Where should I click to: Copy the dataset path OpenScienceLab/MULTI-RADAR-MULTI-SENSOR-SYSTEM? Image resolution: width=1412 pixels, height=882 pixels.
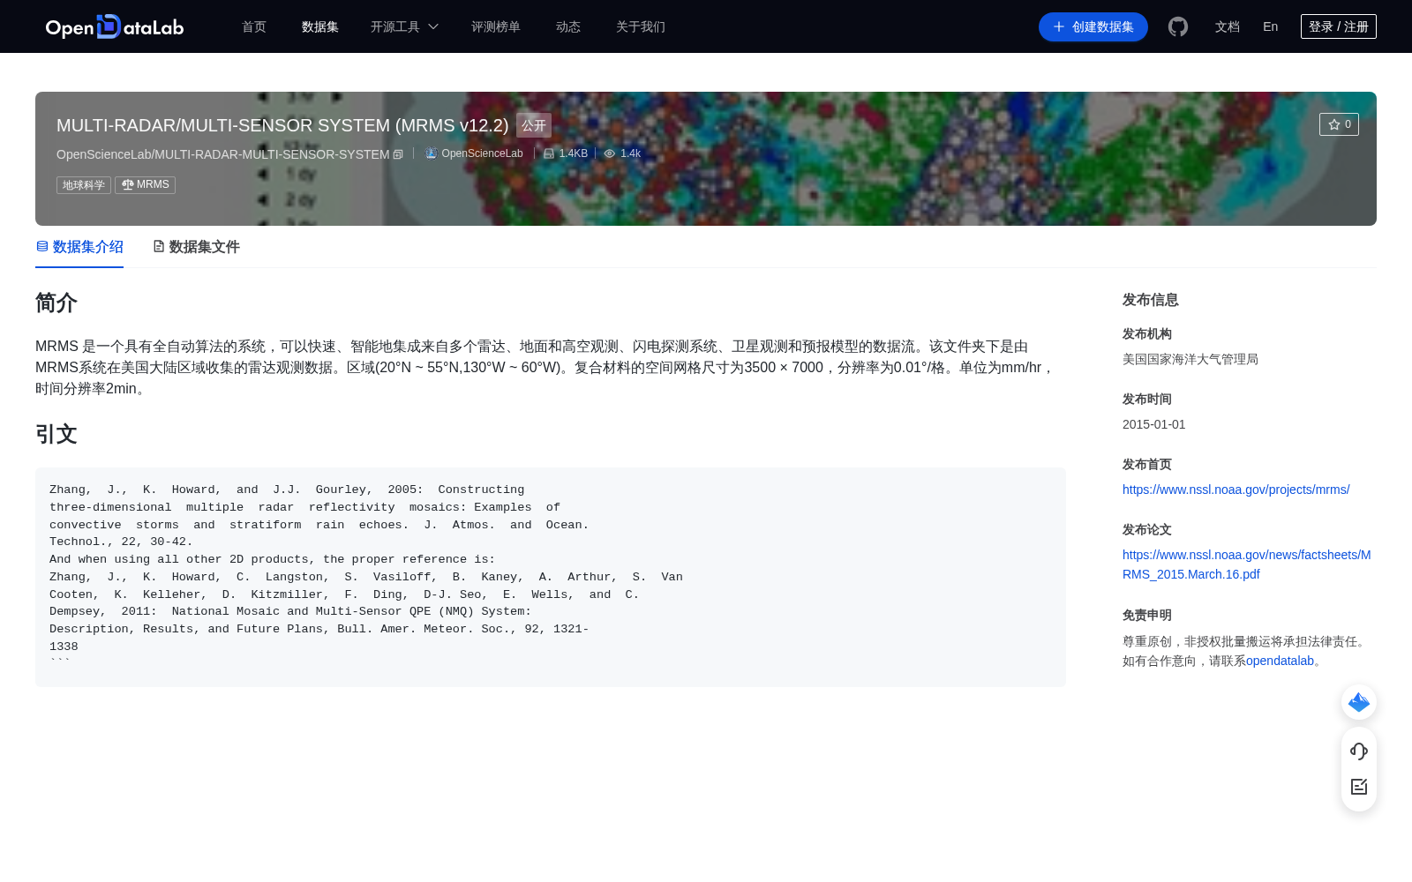click(398, 154)
